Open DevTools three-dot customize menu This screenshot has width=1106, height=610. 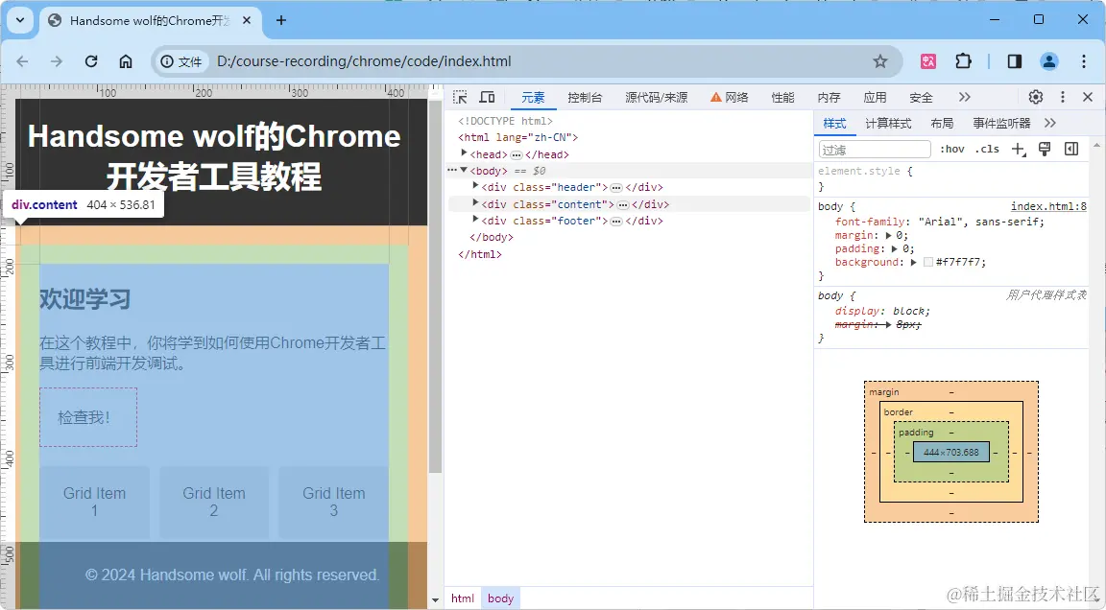point(1062,97)
